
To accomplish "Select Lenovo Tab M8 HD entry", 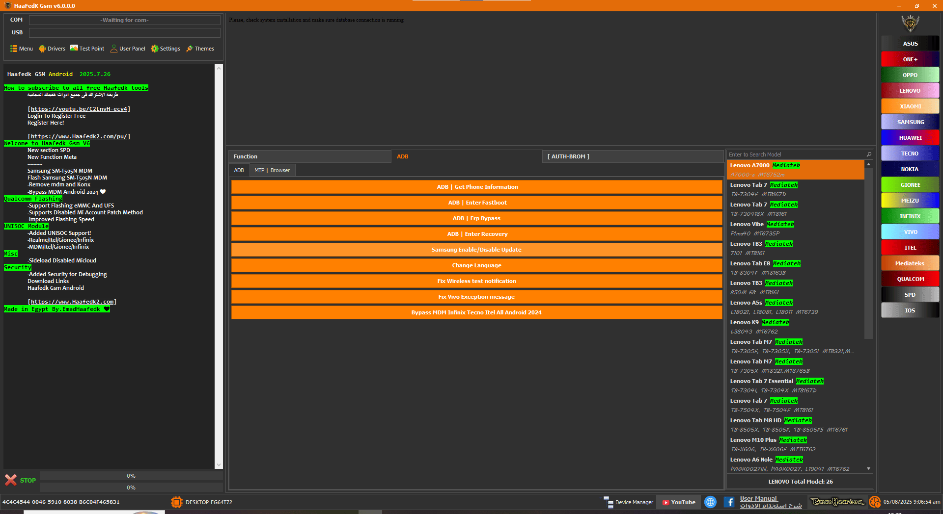I will 795,425.
